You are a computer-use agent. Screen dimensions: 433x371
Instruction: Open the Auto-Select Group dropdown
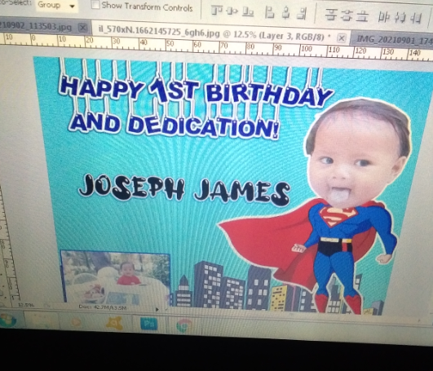57,5
